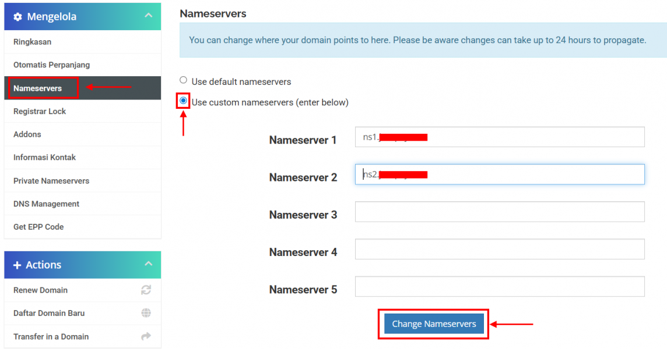667x349 pixels.
Task: Select Use default nameservers radio button
Action: click(x=183, y=80)
